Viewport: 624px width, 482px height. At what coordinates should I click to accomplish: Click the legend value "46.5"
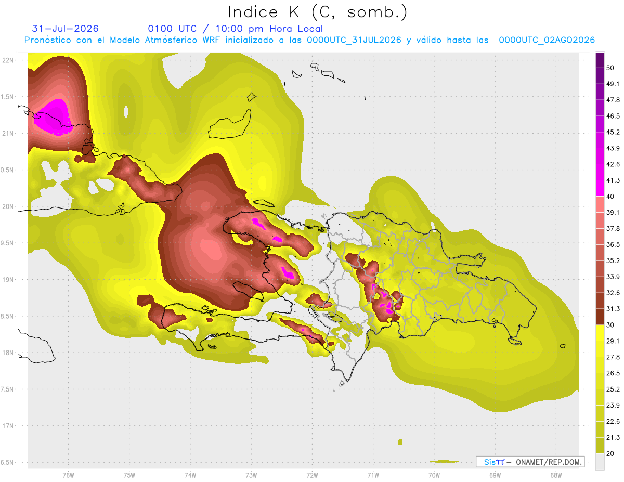(x=613, y=116)
